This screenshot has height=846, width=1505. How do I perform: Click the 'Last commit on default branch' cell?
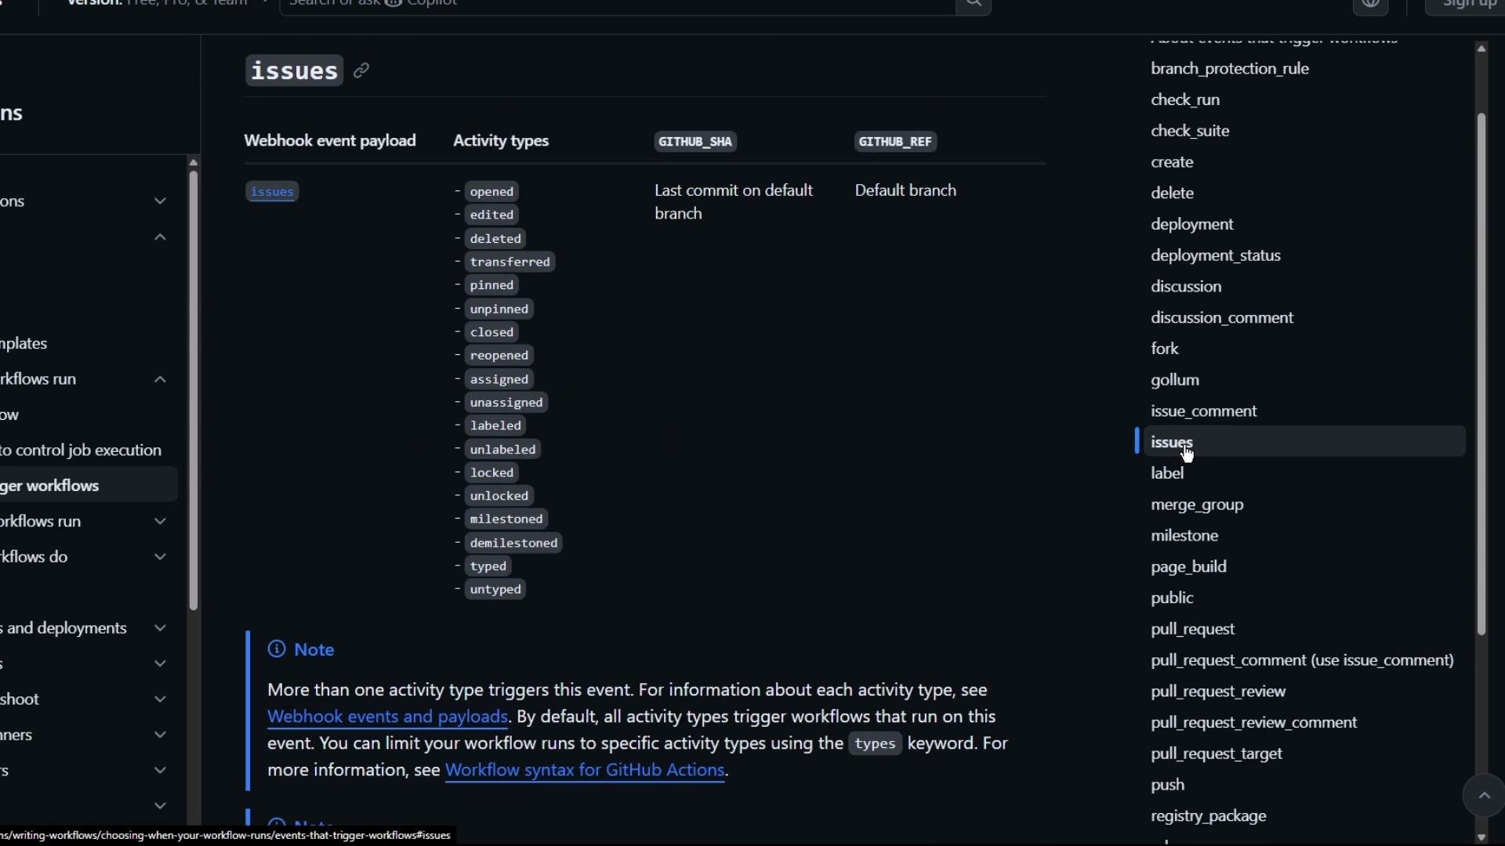(734, 202)
